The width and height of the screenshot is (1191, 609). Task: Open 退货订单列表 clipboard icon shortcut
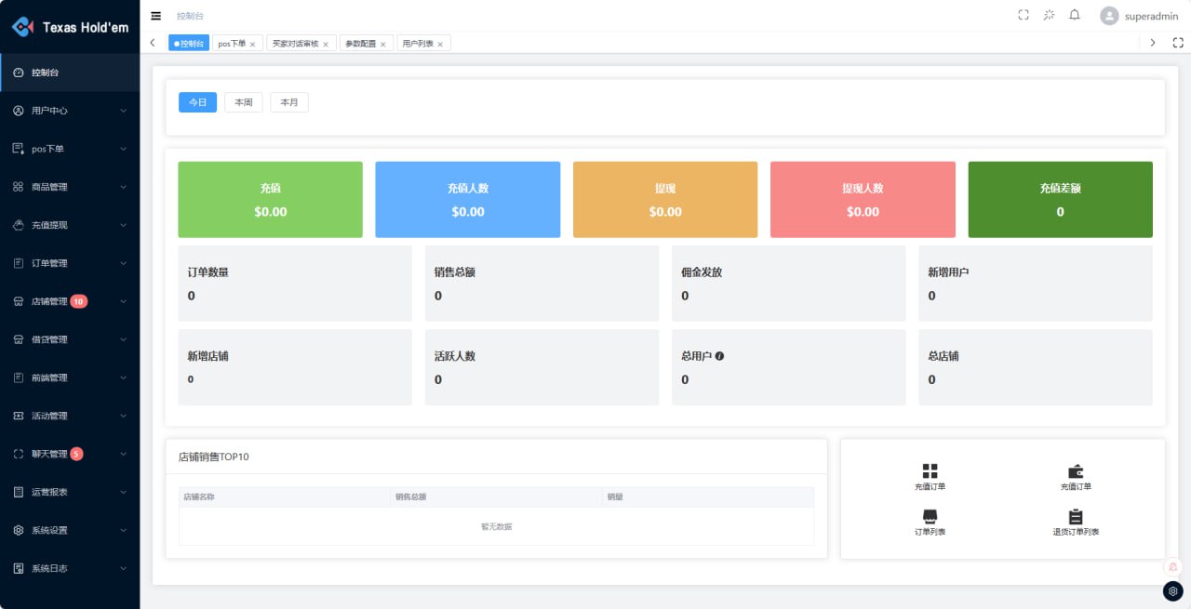click(x=1076, y=517)
